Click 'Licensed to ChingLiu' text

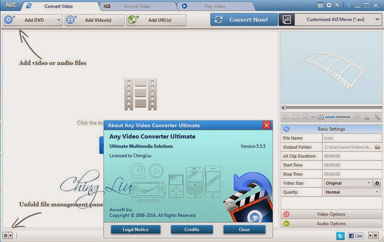point(130,156)
